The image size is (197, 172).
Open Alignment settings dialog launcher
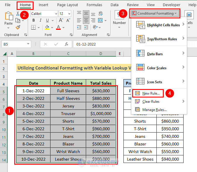[x=108, y=35]
